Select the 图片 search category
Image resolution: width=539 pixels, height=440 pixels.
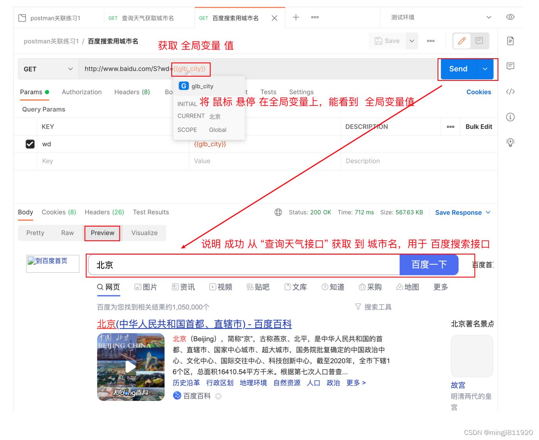pos(146,287)
